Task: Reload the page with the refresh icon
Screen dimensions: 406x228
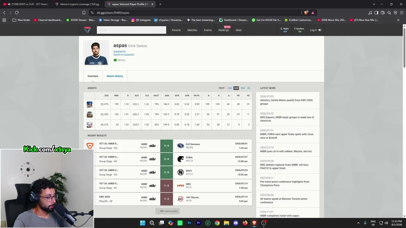Action: click(x=17, y=13)
